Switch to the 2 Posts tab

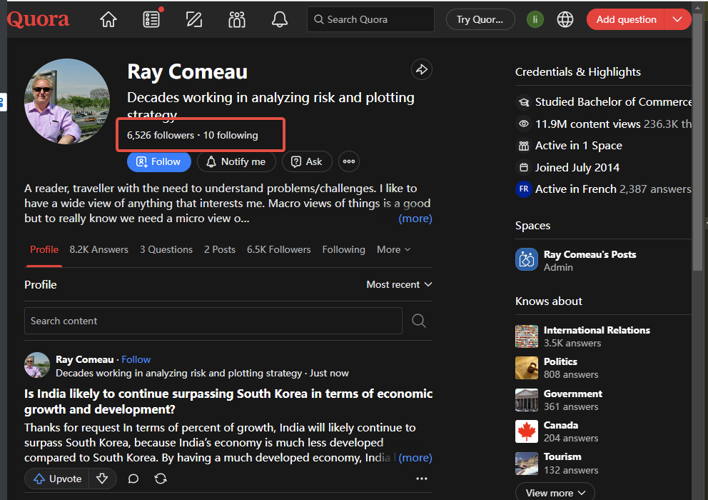220,249
